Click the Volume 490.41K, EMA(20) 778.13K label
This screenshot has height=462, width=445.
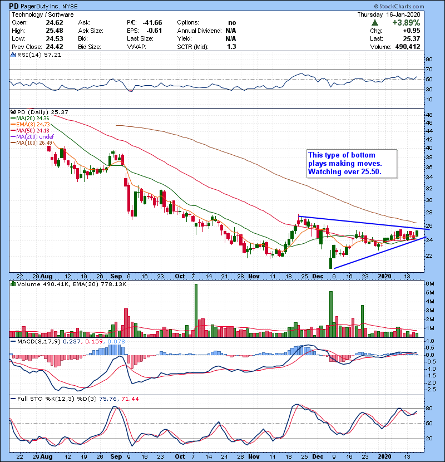pos(72,284)
